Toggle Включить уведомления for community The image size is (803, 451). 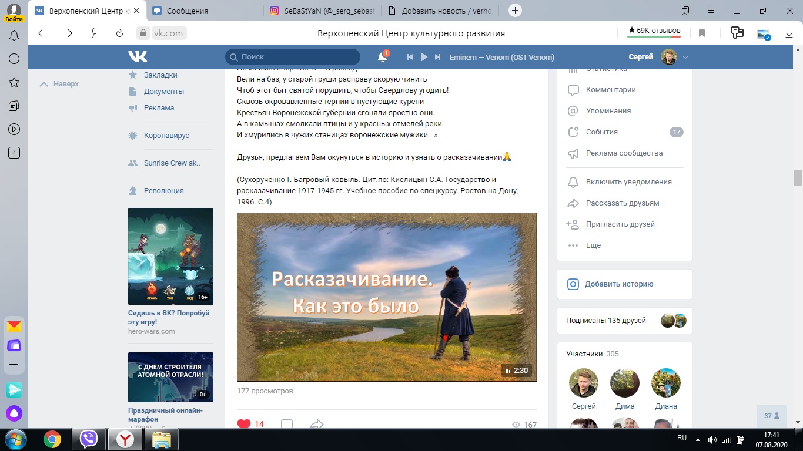(628, 182)
